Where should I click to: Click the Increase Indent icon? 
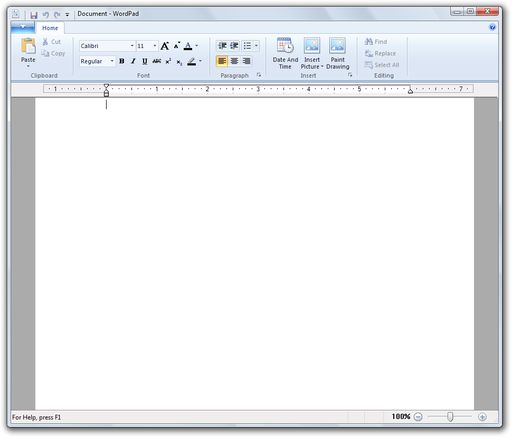(x=234, y=46)
